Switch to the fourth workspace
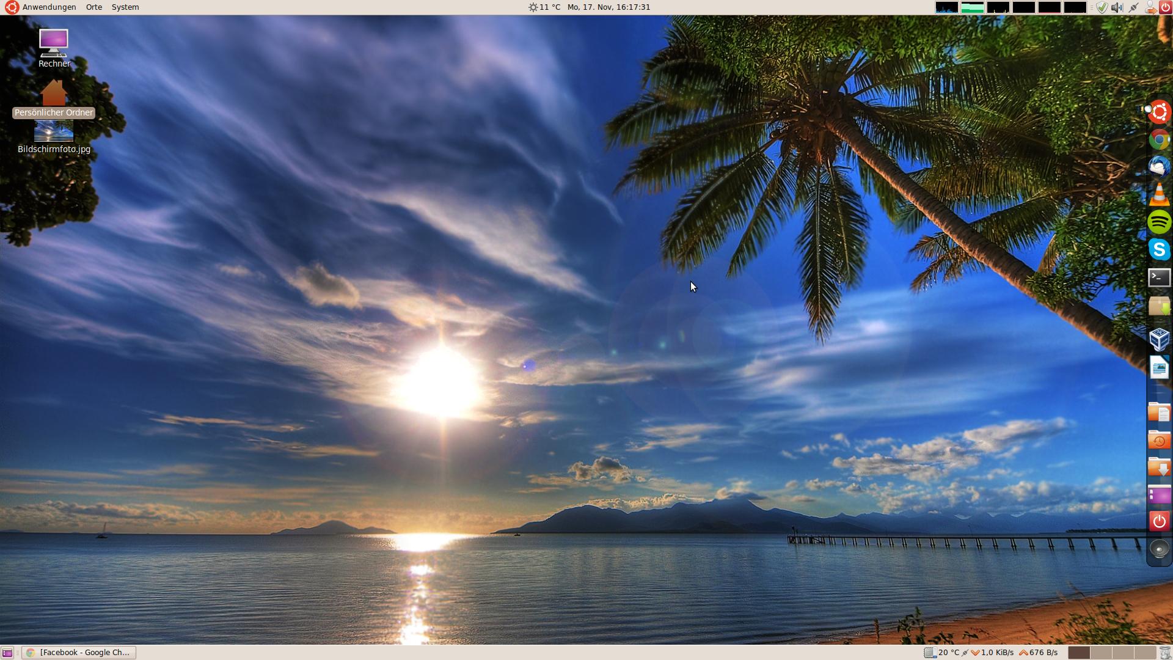 [x=1145, y=653]
